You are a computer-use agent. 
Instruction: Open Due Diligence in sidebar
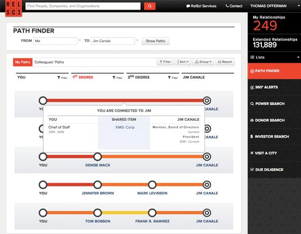tap(275, 170)
